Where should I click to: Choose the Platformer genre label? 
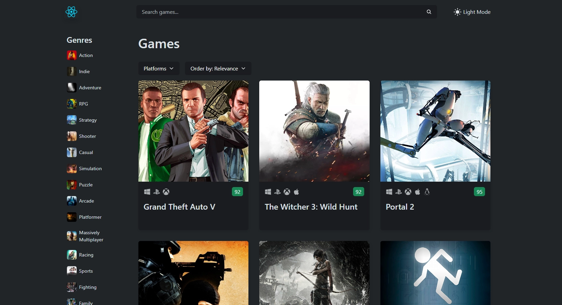point(90,217)
